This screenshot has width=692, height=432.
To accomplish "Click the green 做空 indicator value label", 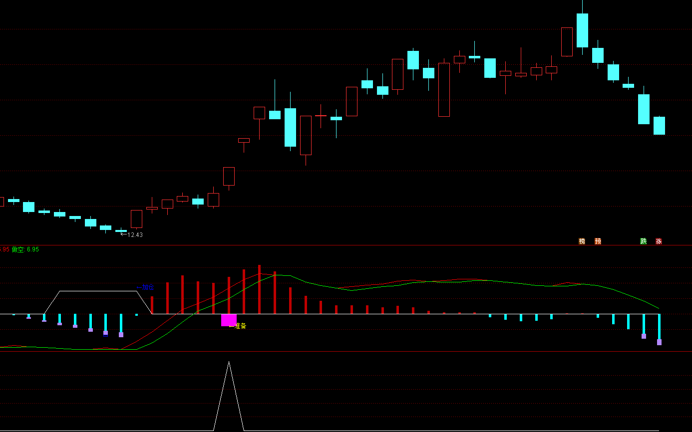I will (25, 249).
